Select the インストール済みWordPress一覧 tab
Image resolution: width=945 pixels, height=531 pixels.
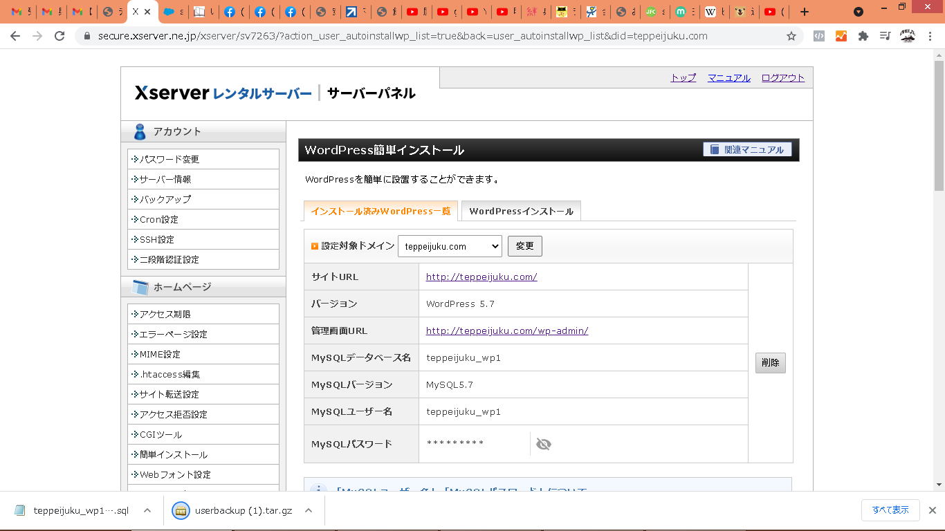[380, 211]
